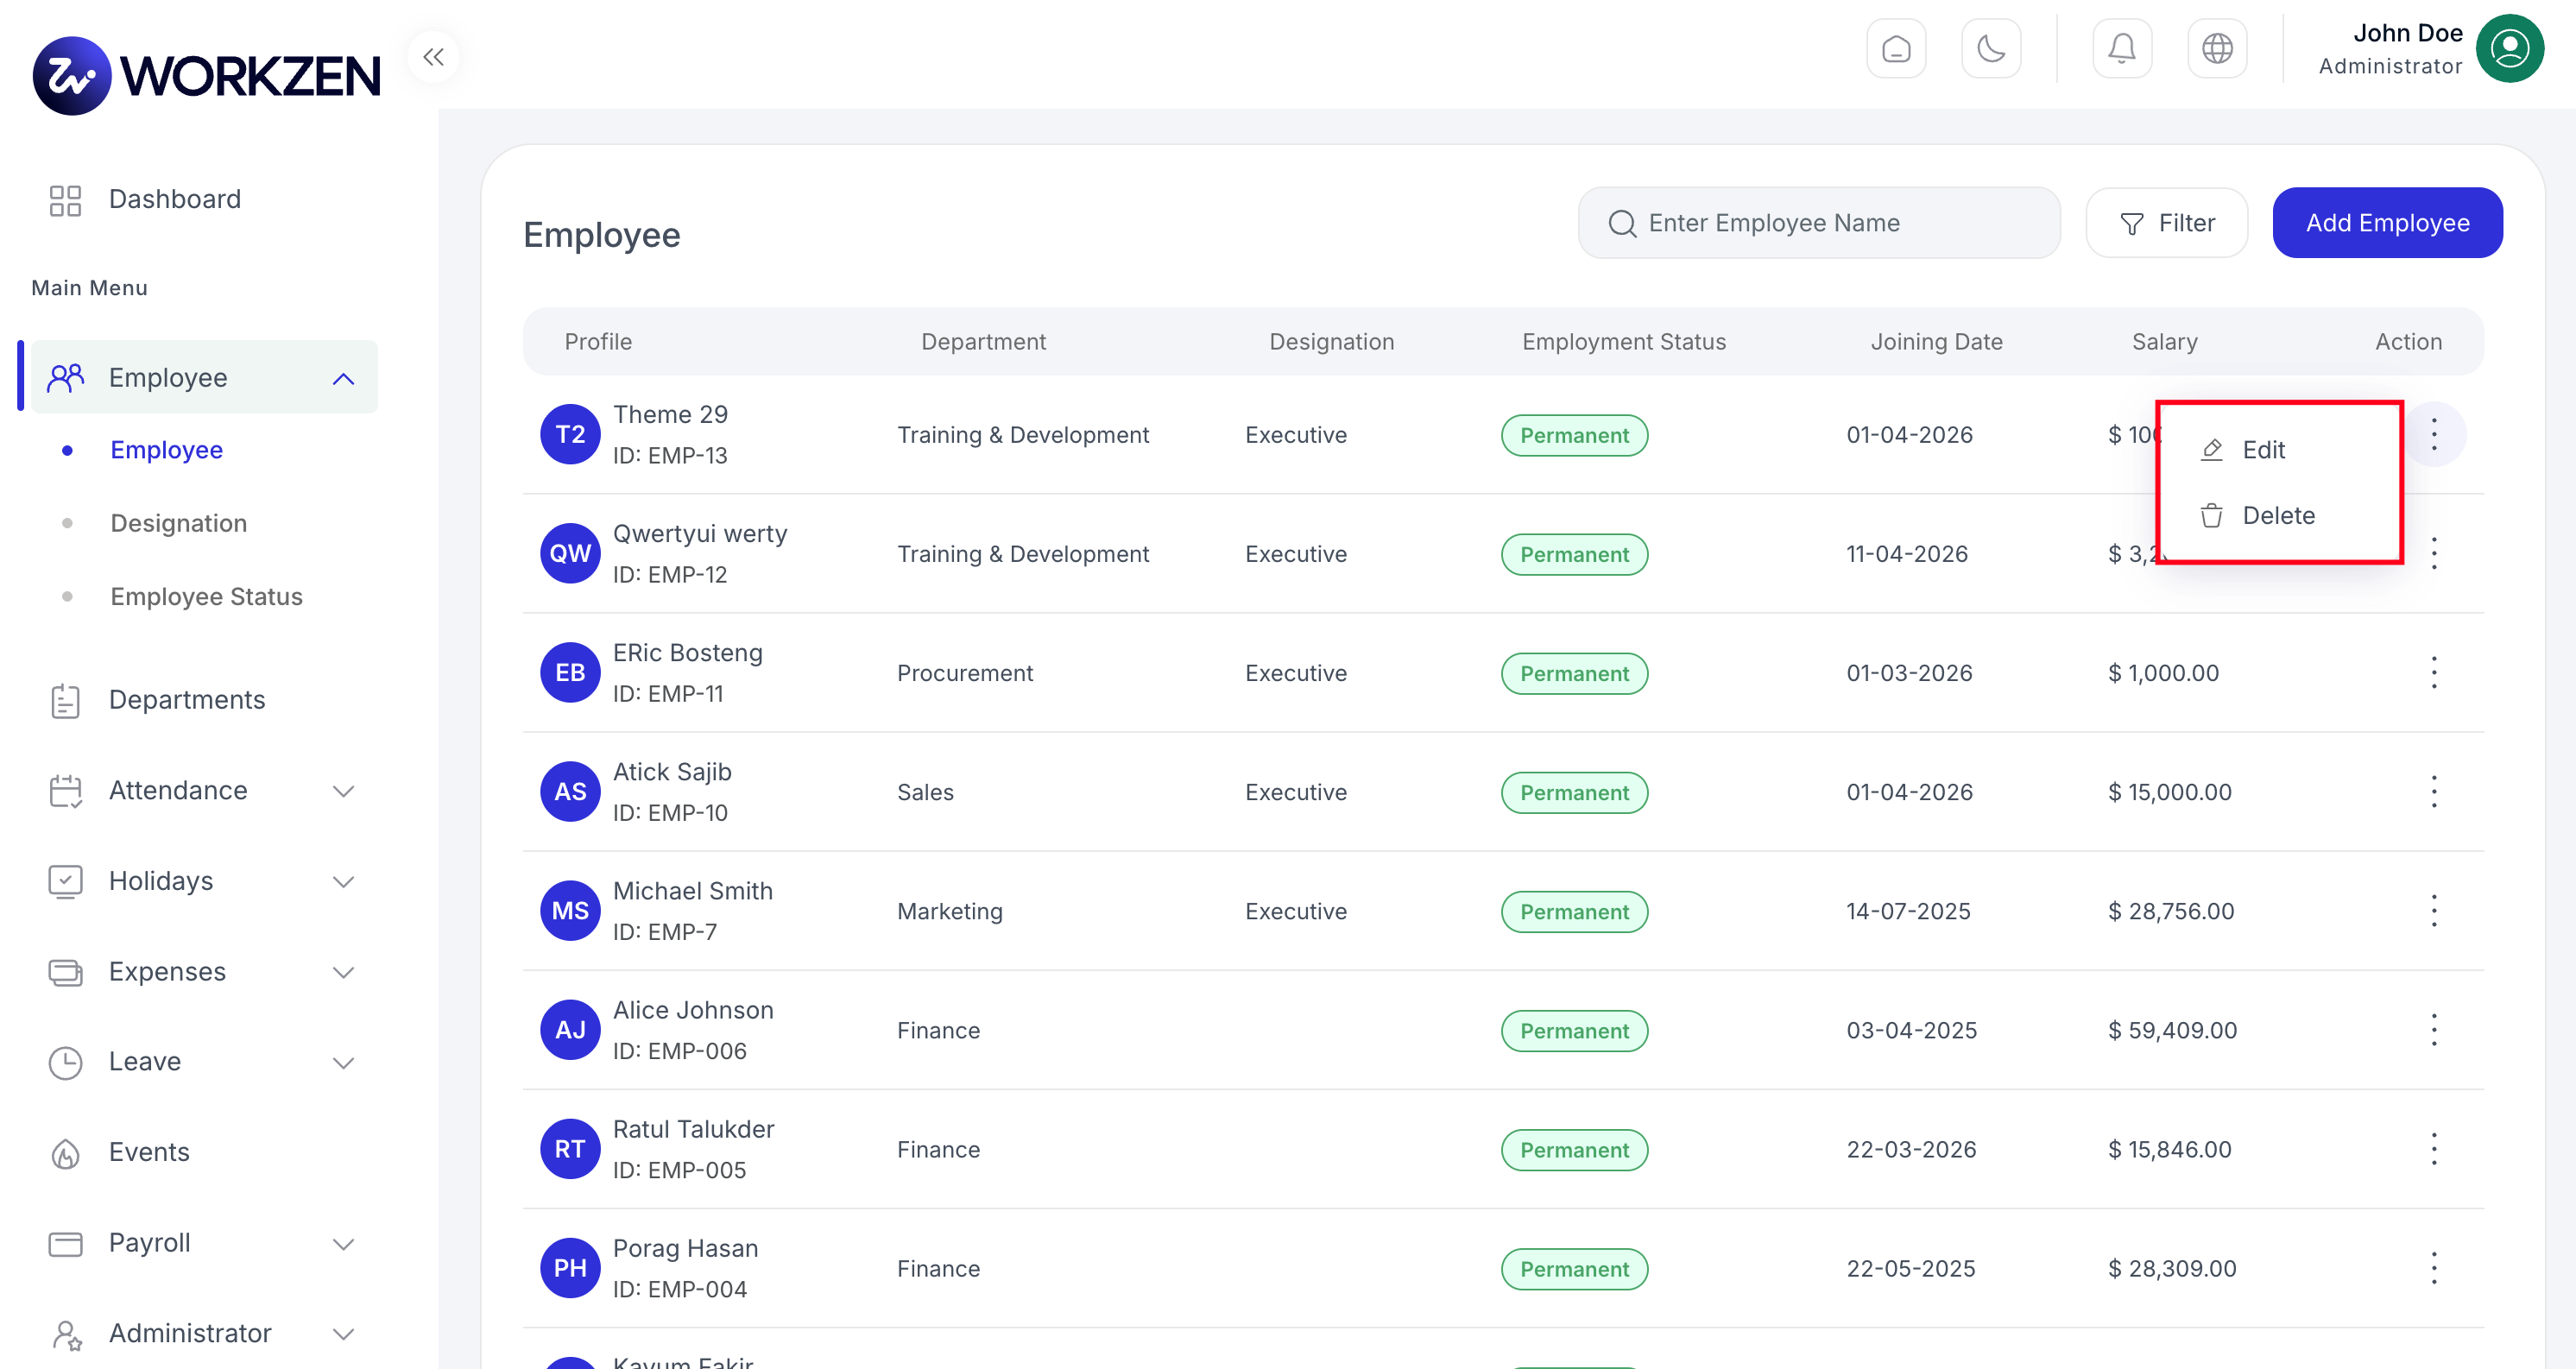Open Departments in the sidebar

click(x=186, y=700)
